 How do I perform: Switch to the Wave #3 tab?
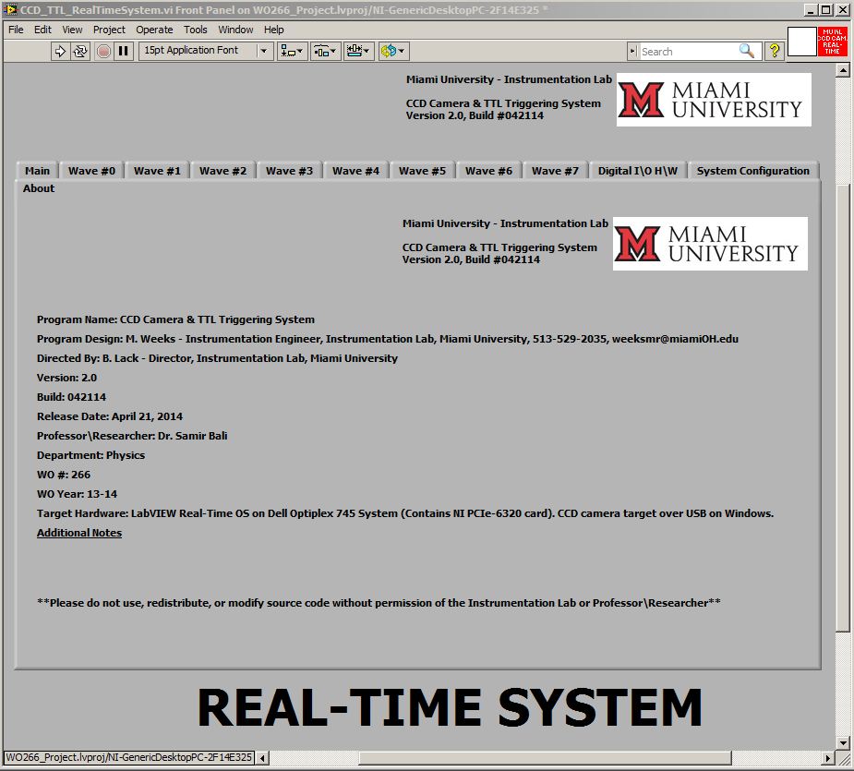tap(289, 171)
